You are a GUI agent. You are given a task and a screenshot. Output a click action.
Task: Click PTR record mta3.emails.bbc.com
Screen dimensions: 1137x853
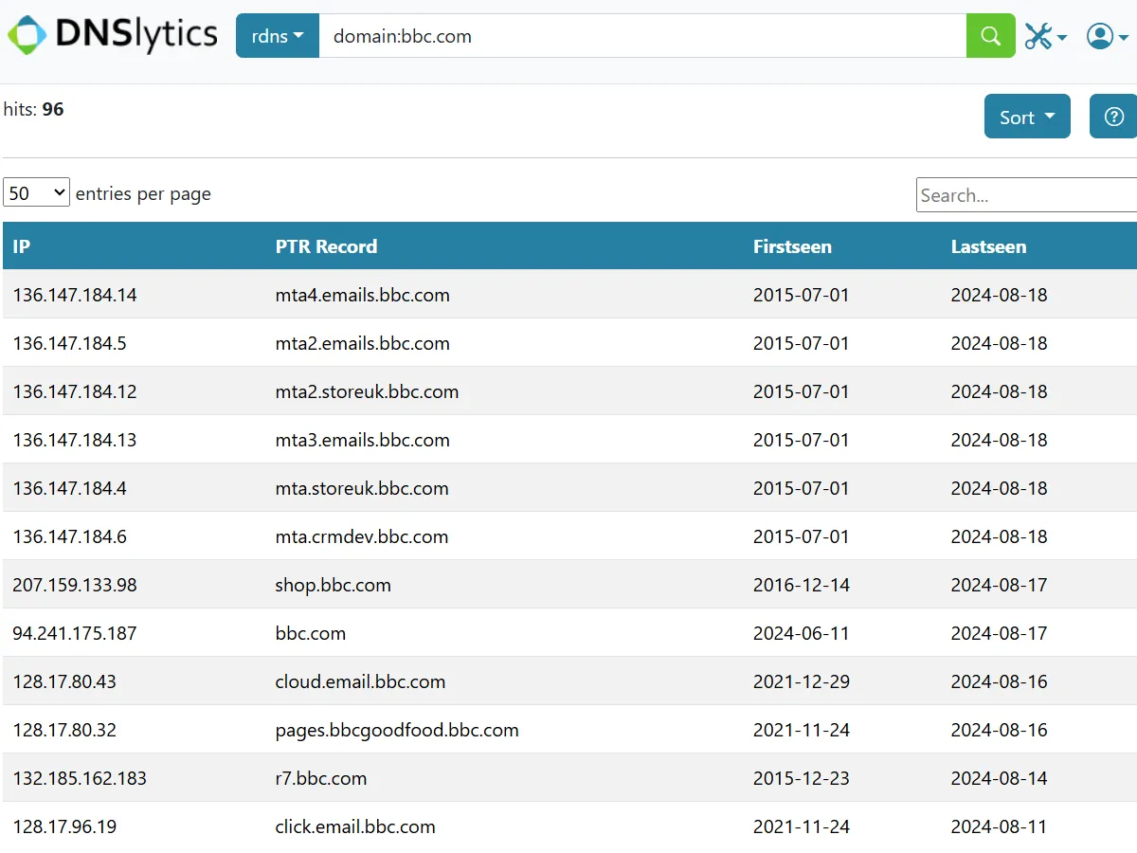363,440
